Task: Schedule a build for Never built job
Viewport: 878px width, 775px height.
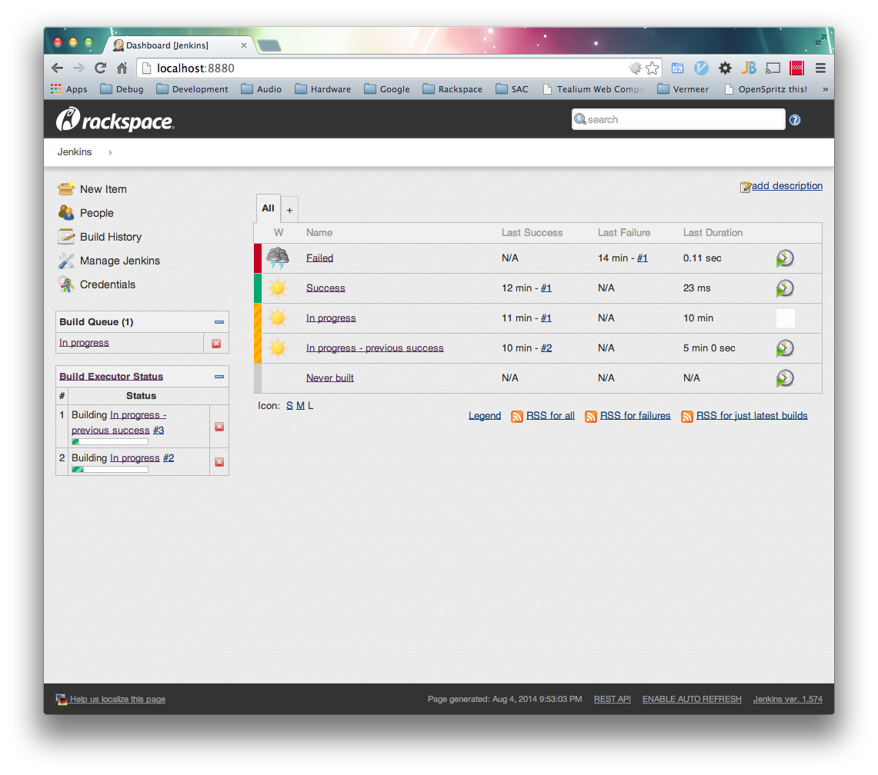Action: click(x=784, y=378)
